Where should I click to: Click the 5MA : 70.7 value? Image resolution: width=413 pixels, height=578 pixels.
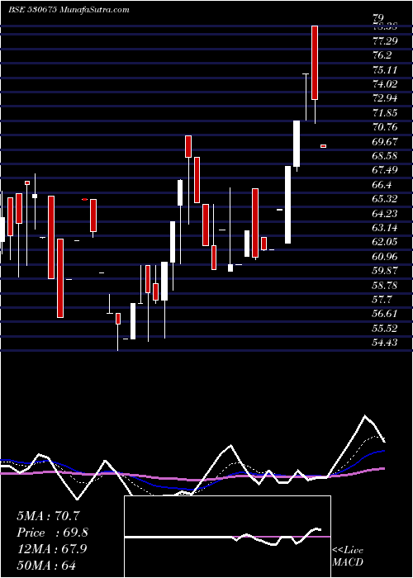tap(48, 516)
